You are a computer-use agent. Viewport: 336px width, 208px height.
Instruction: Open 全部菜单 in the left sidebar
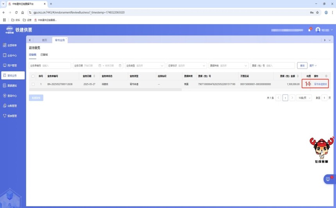12,45
